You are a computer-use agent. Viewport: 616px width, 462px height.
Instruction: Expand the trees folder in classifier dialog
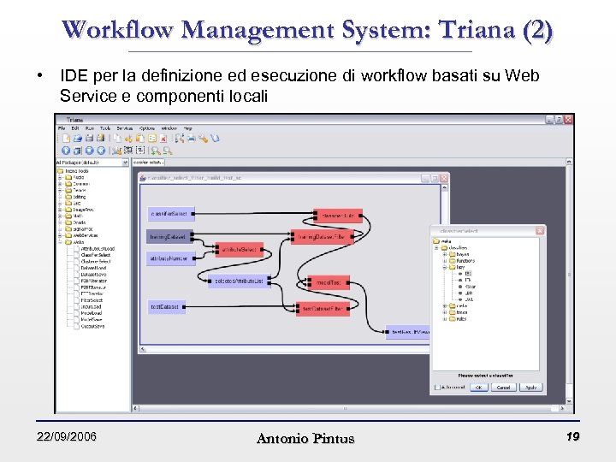(x=445, y=312)
